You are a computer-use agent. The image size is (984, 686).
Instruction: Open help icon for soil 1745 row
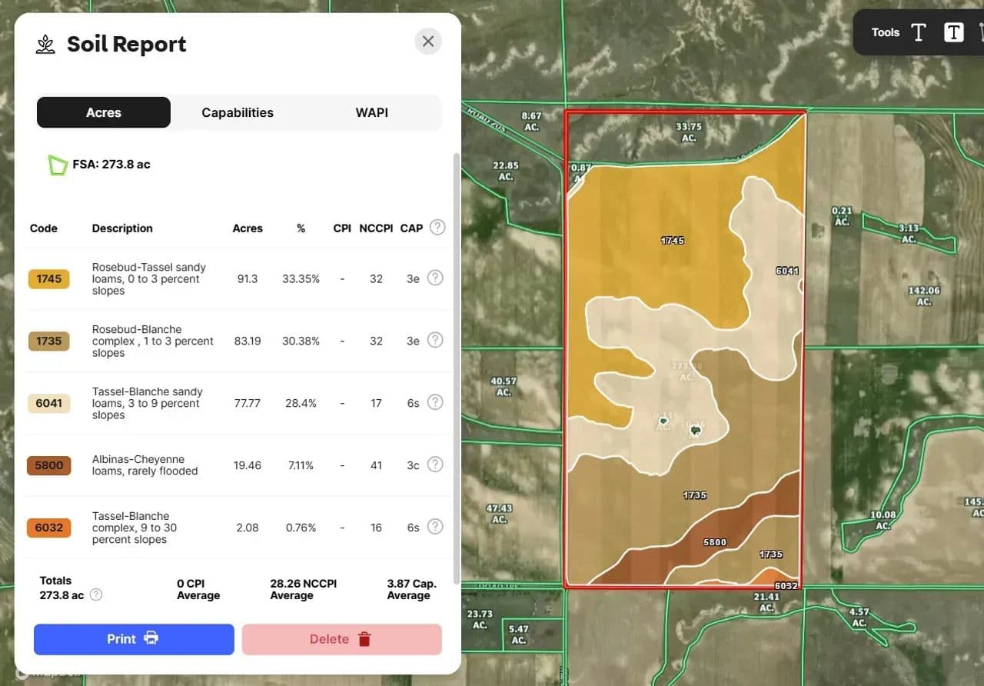(x=435, y=278)
